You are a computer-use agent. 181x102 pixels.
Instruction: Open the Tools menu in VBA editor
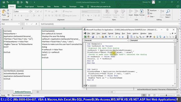pyautogui.click(x=129, y=33)
